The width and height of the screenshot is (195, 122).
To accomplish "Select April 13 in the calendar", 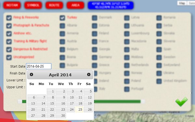I will (x=32, y=104).
